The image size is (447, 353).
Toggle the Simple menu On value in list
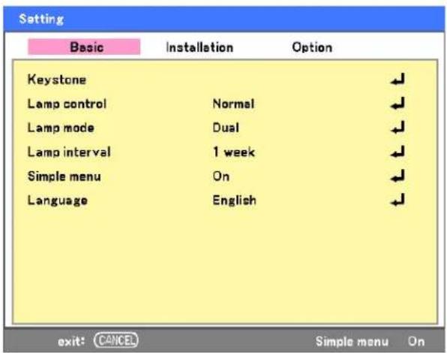tap(221, 176)
